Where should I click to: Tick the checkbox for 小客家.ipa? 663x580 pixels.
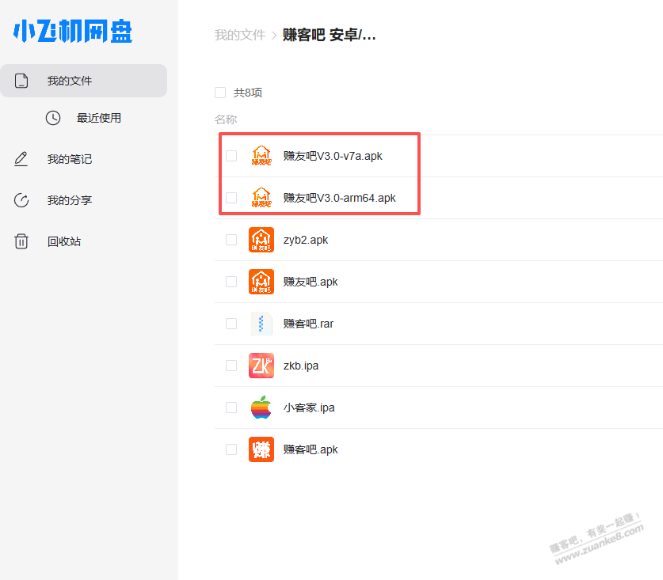click(231, 408)
